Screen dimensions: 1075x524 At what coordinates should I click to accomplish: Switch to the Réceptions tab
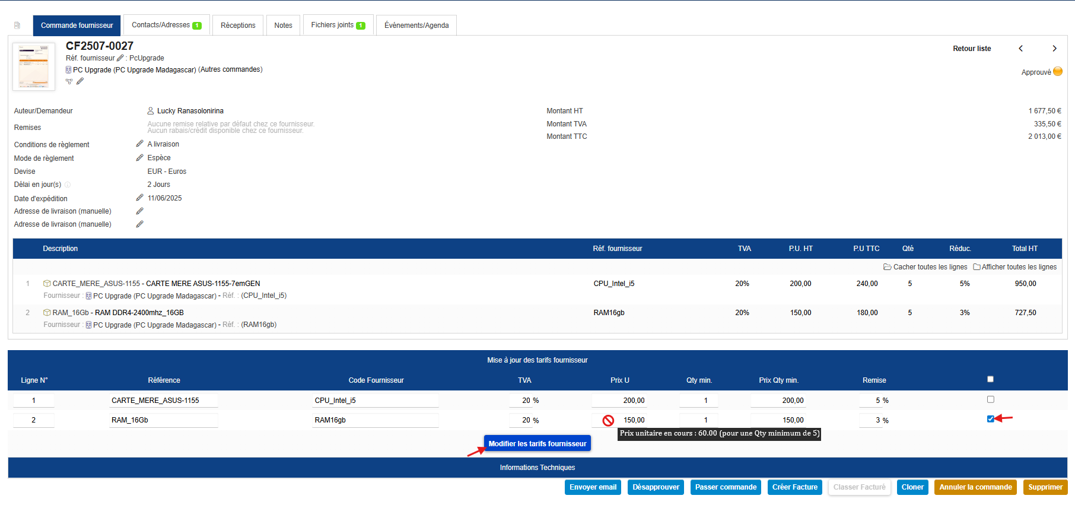tap(238, 26)
